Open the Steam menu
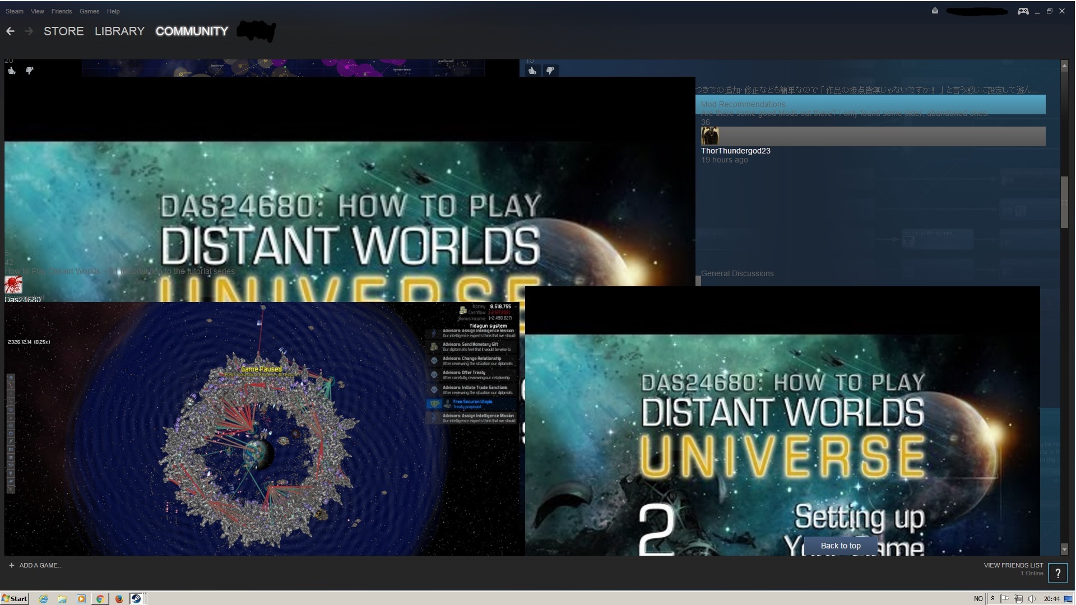The height and width of the screenshot is (605, 1076). point(15,11)
